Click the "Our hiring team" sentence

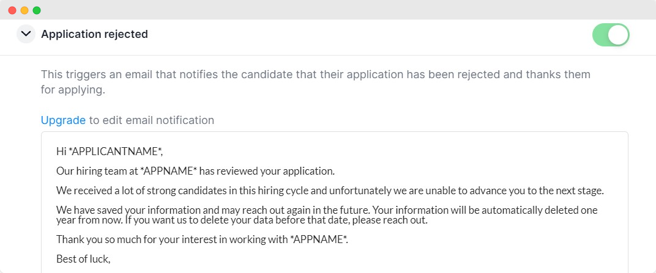tap(195, 171)
